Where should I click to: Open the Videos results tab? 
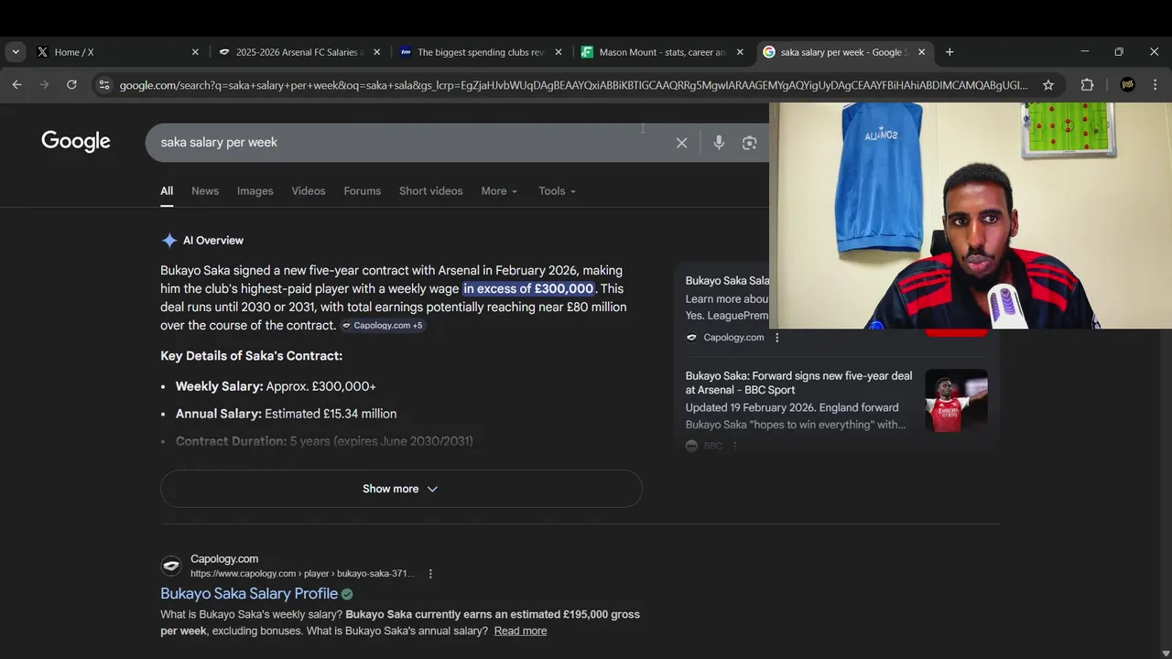tap(309, 191)
